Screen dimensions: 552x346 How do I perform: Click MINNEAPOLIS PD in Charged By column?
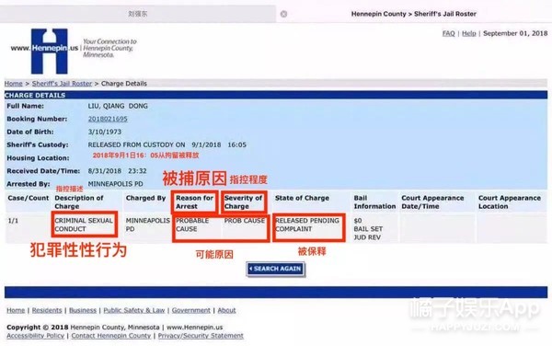click(x=148, y=225)
